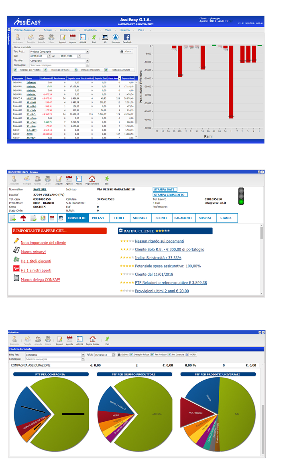Viewport: 281px width, 461px height.
Task: Click the red umbrella icon
Action: (x=23, y=218)
